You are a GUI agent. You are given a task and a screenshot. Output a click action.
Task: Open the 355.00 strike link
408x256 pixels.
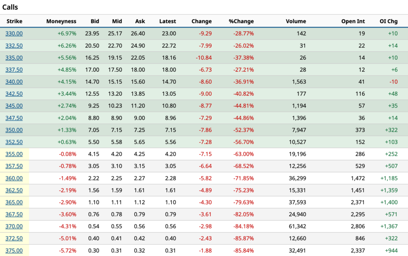pos(14,154)
